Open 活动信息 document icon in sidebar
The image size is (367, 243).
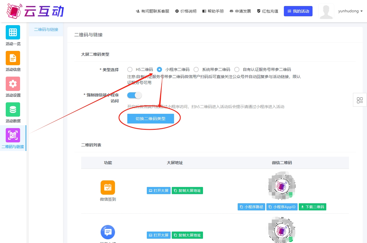pyautogui.click(x=13, y=58)
